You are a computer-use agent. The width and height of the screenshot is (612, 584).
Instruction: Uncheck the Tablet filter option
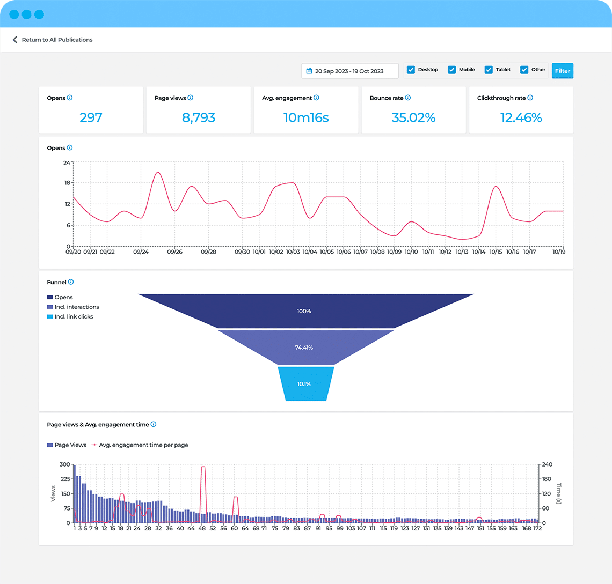click(489, 70)
